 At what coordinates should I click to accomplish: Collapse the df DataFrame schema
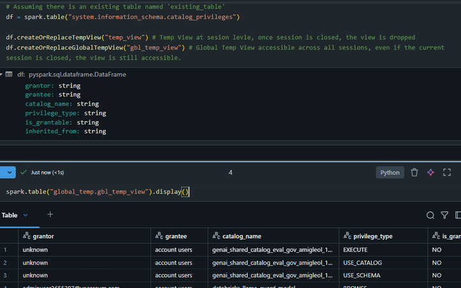2,75
